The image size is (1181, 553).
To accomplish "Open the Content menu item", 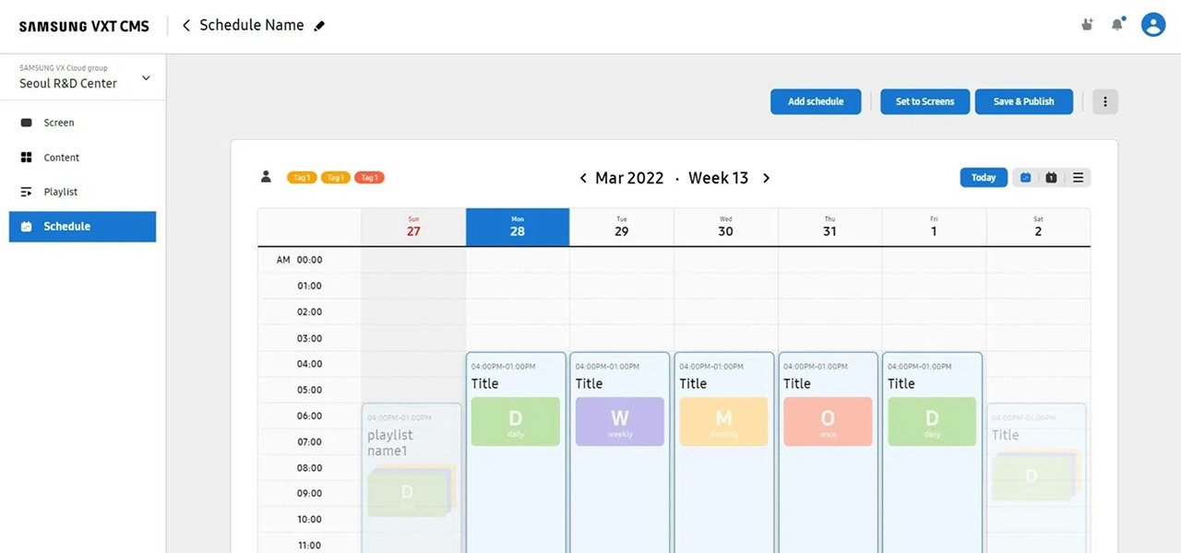I will 83,158.
